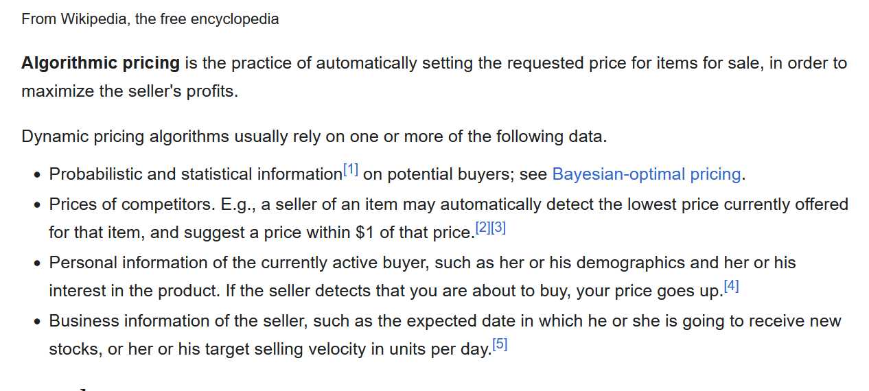Click the bullet before "Probabilistic and statistical"

tap(38, 176)
